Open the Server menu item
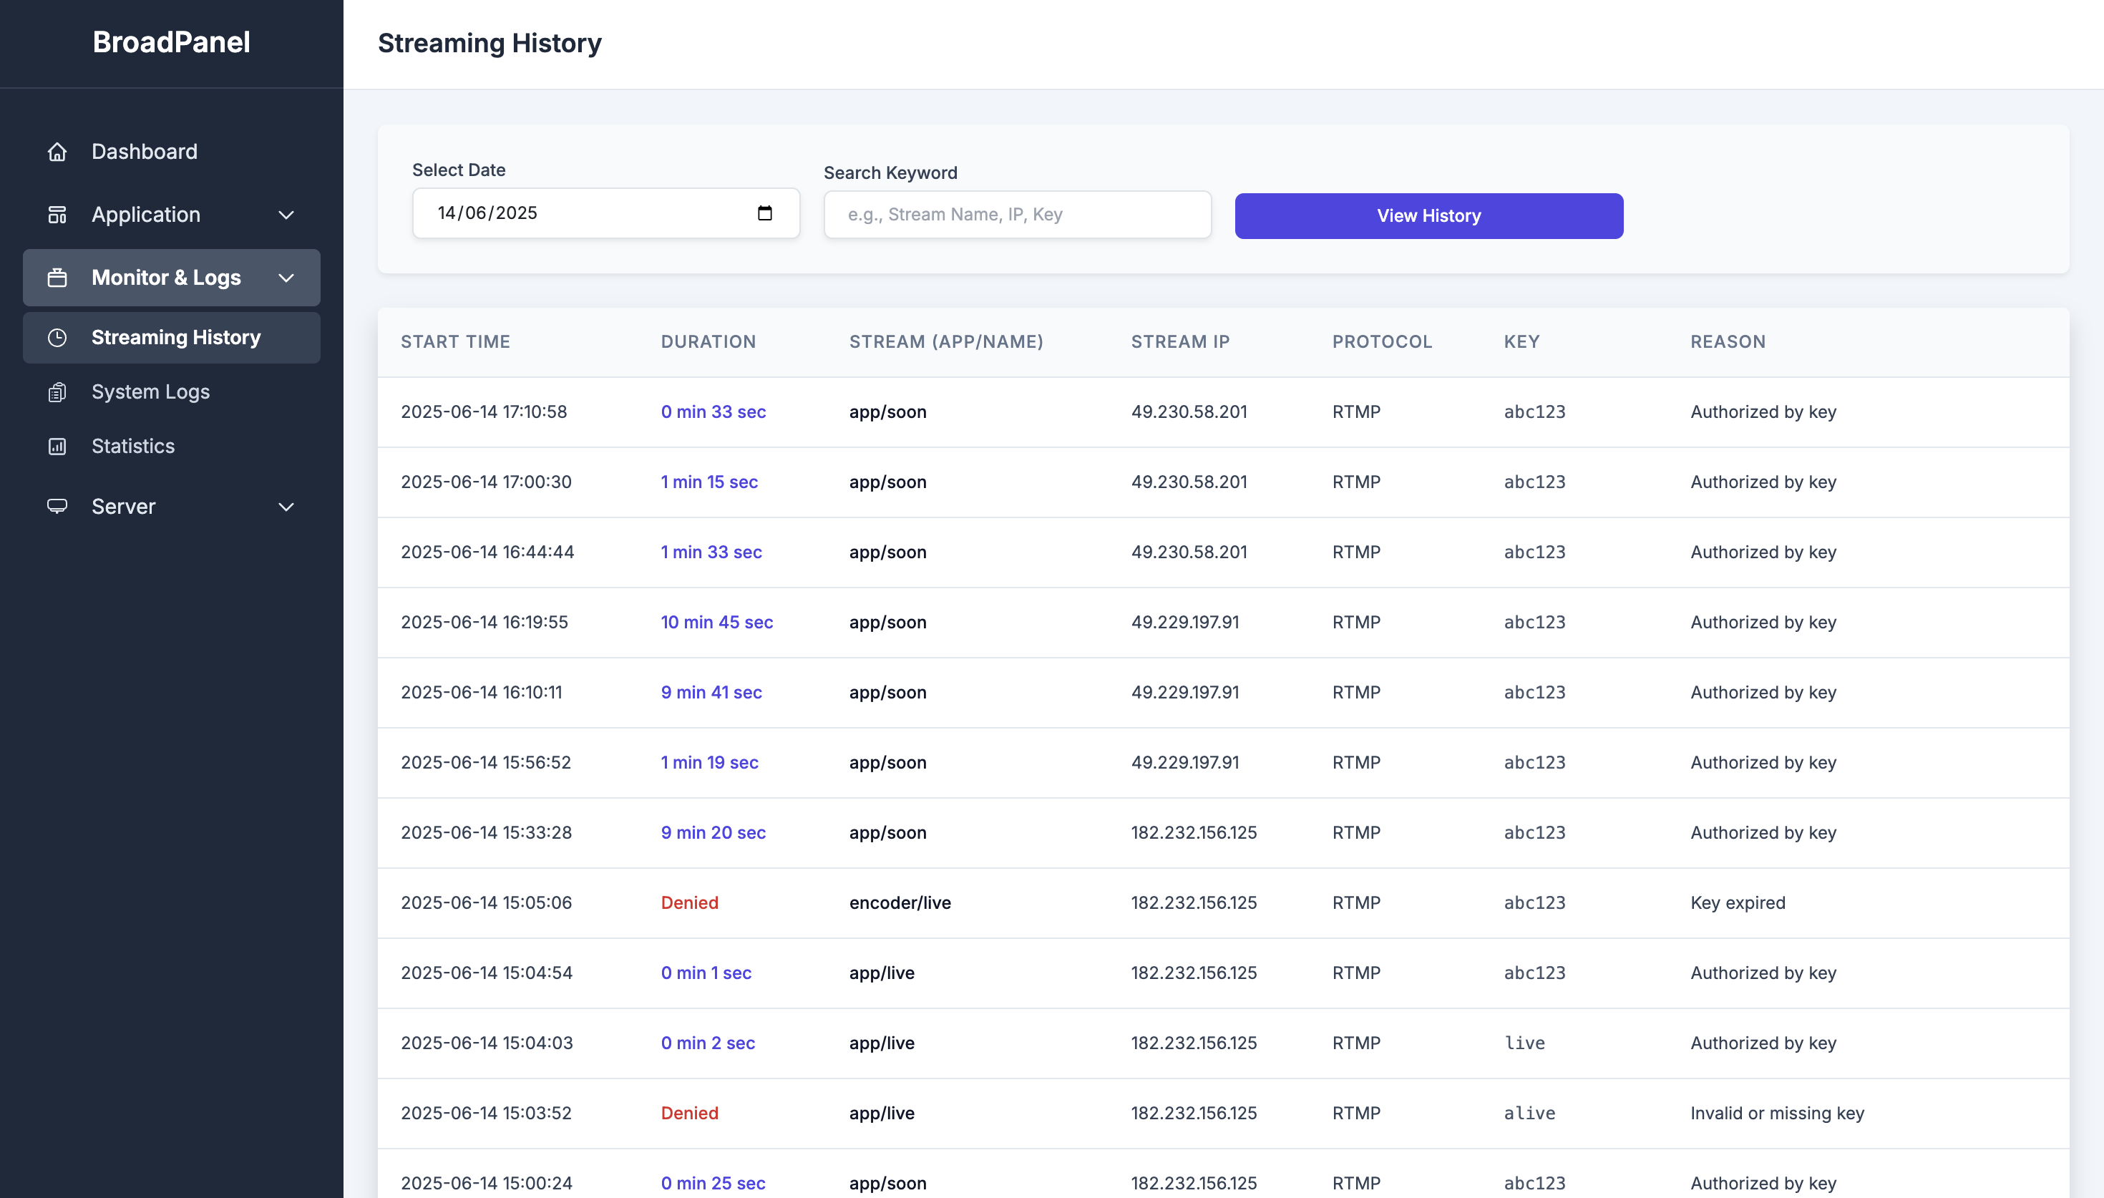Screen dimensions: 2104x1198 point(171,507)
